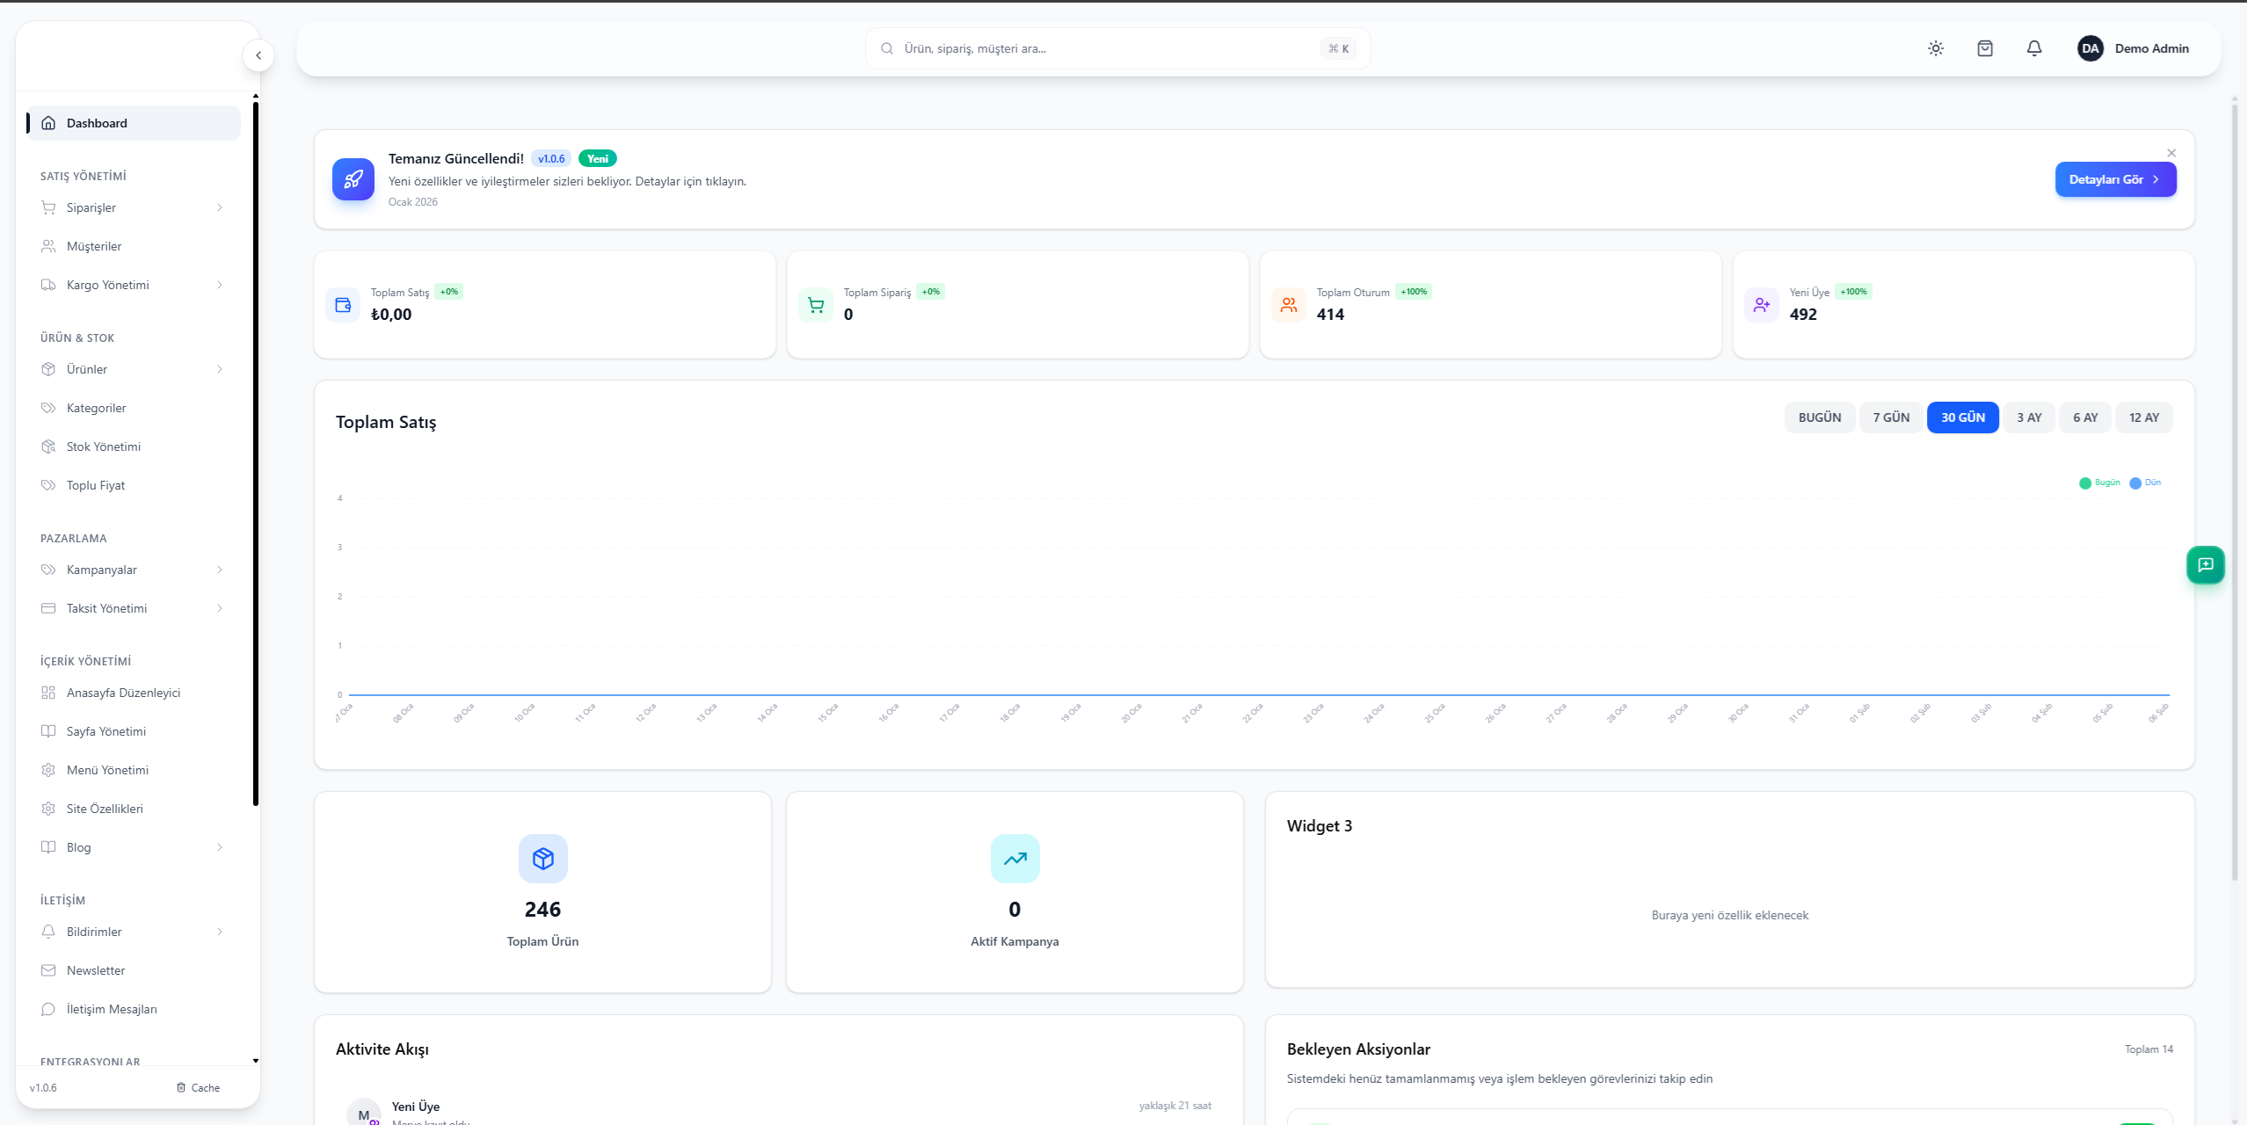Expand the Siparişler submenu
This screenshot has width=2247, height=1125.
tap(220, 207)
